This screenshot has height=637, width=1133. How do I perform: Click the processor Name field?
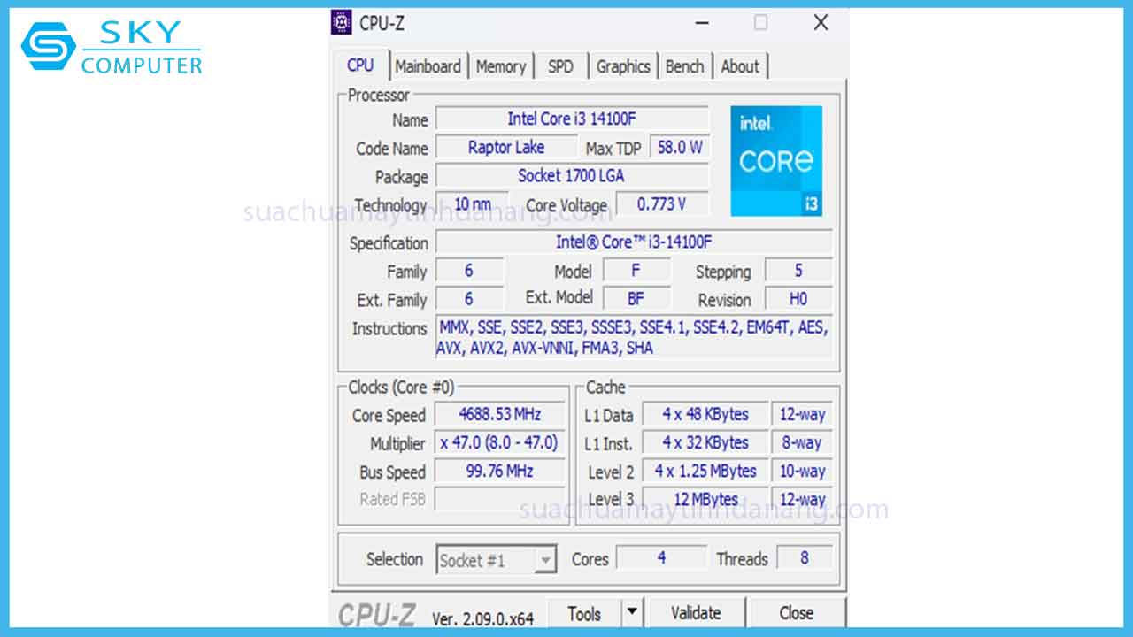(x=571, y=119)
